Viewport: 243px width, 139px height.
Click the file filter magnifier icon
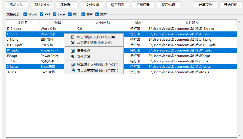(x=73, y=56)
